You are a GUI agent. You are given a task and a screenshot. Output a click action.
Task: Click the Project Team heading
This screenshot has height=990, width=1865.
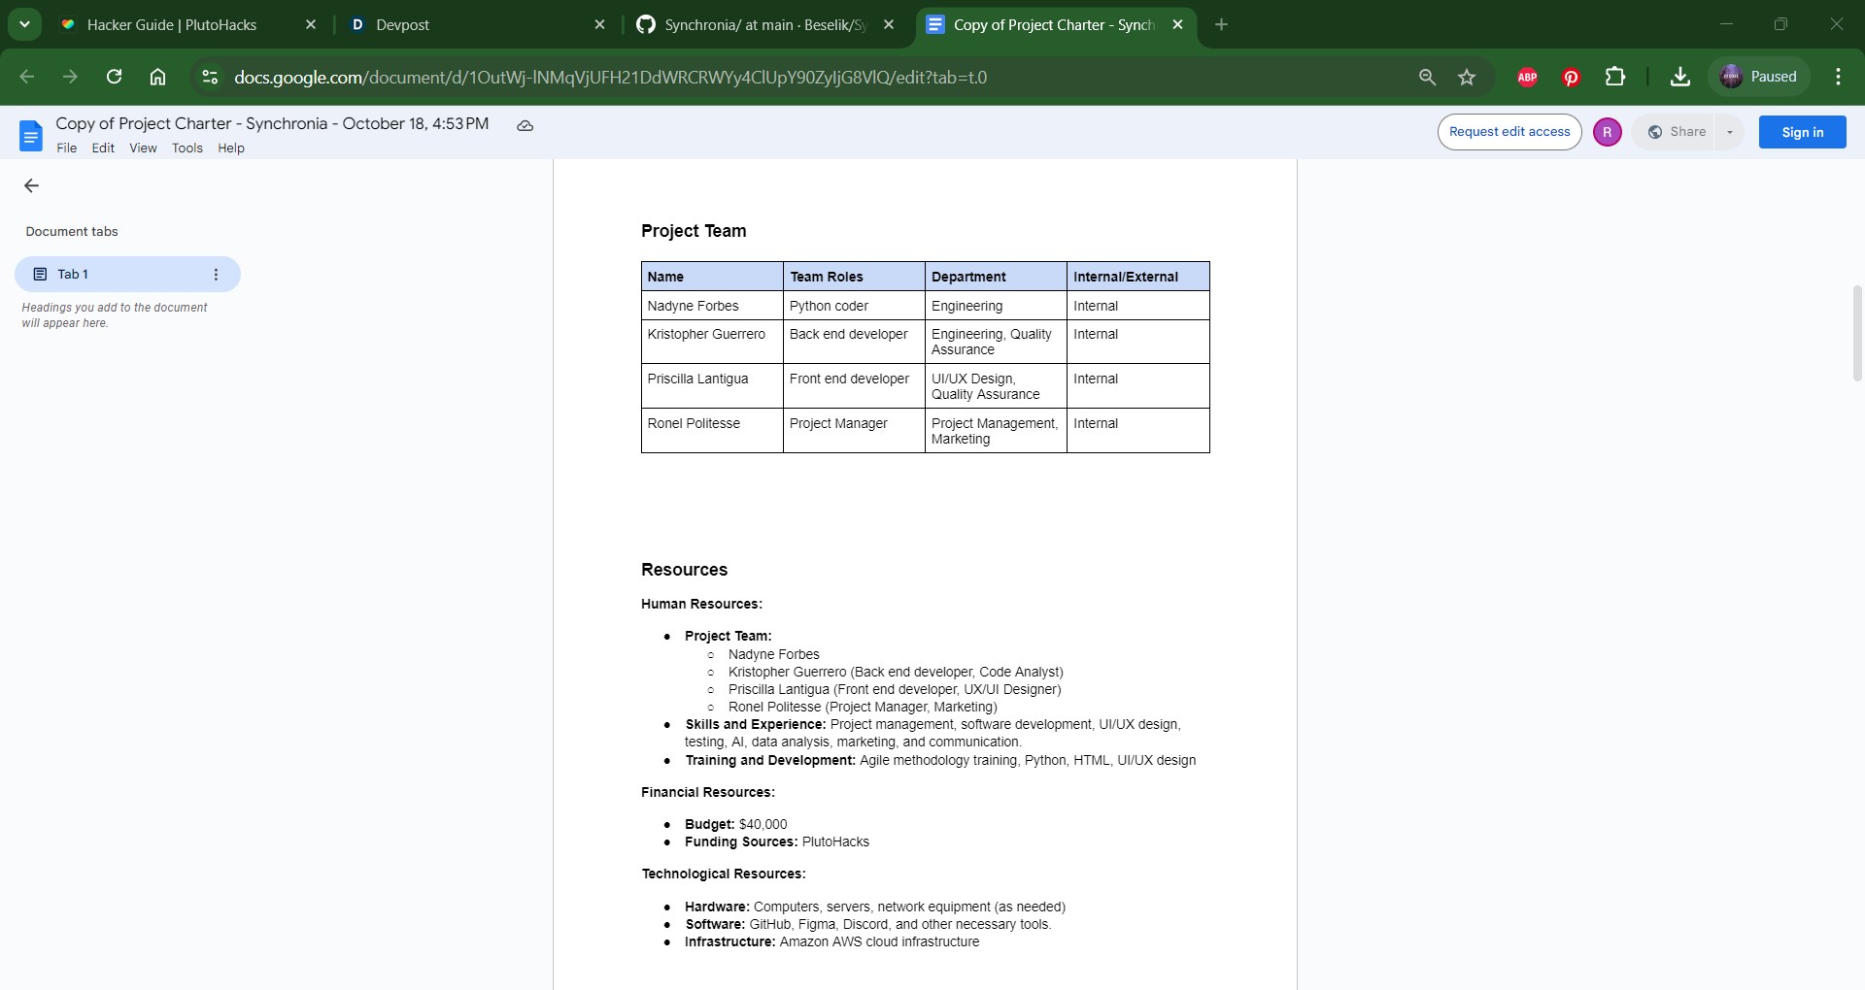[x=694, y=231]
